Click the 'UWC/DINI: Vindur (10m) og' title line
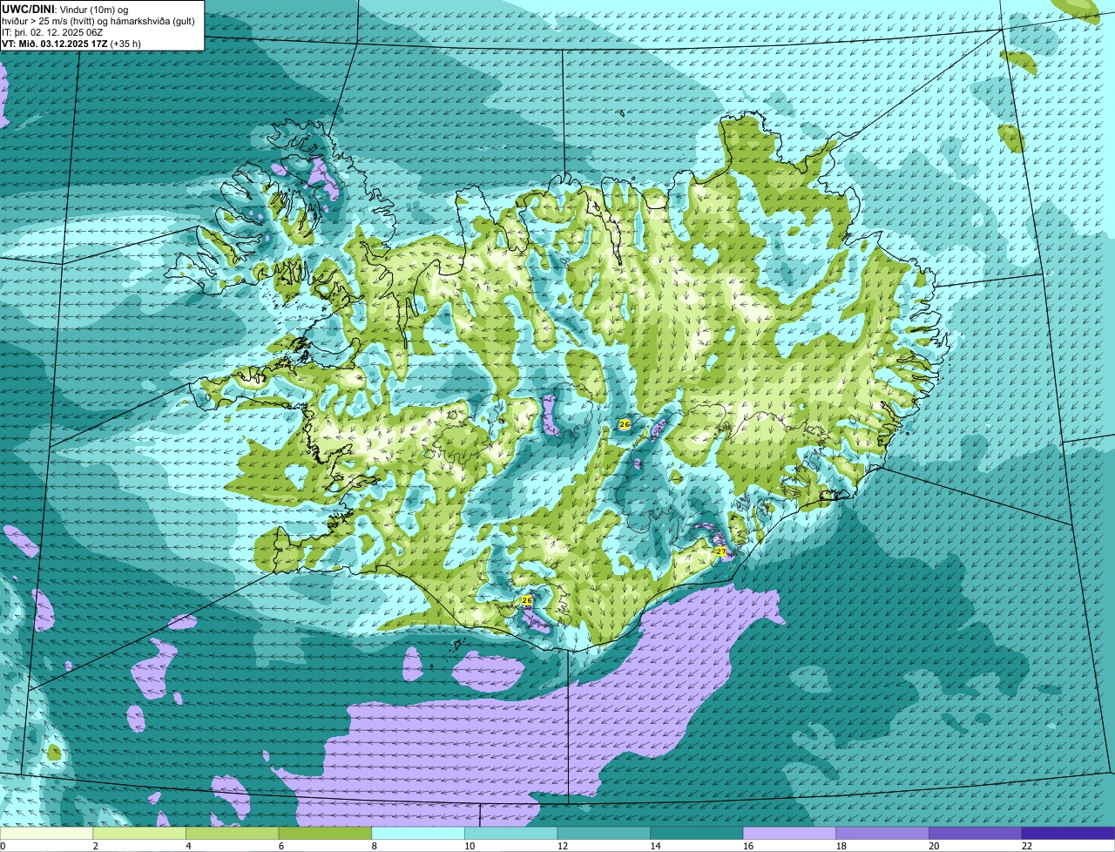The width and height of the screenshot is (1115, 852). point(65,9)
